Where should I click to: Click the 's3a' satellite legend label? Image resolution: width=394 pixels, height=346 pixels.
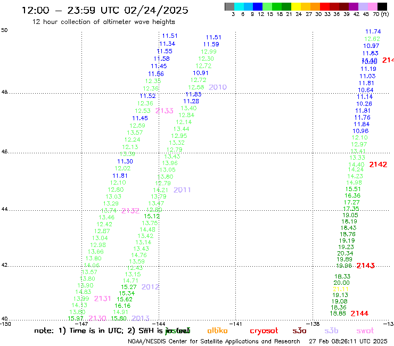(x=299, y=331)
